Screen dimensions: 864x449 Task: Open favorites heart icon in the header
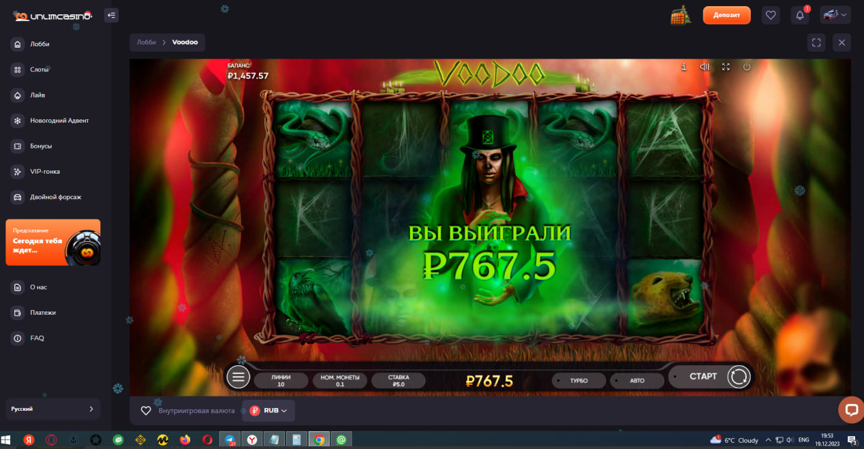point(771,15)
